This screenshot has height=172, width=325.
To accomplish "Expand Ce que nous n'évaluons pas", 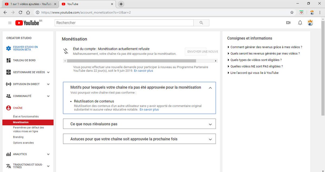I will point(139,124).
